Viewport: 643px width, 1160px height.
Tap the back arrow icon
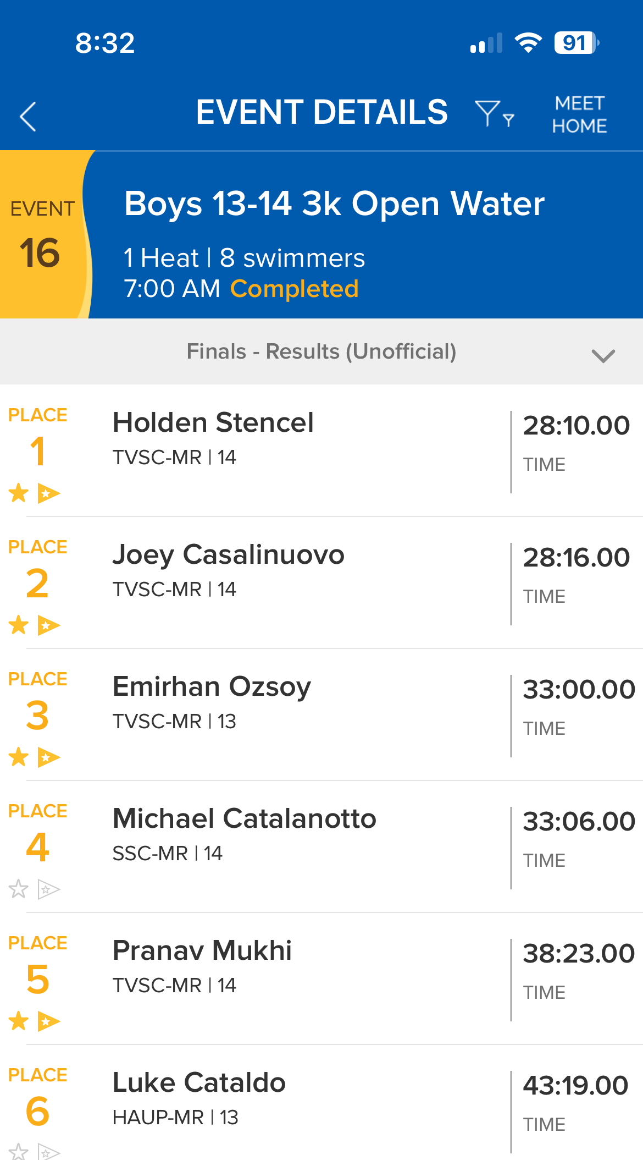pos(28,116)
